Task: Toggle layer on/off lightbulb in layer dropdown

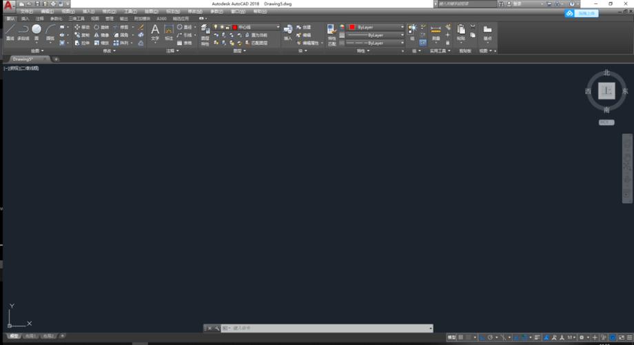Action: click(216, 27)
